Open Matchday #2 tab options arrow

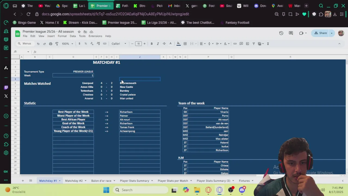click(85, 181)
